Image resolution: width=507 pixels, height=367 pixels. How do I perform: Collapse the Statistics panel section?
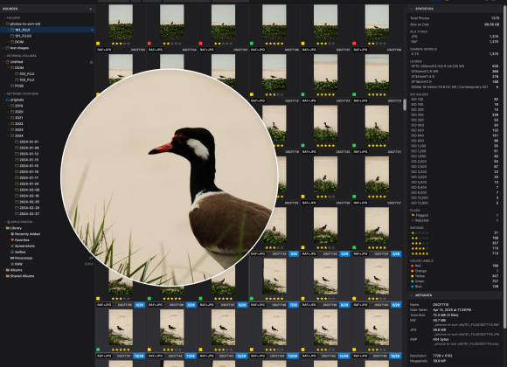pyautogui.click(x=412, y=9)
